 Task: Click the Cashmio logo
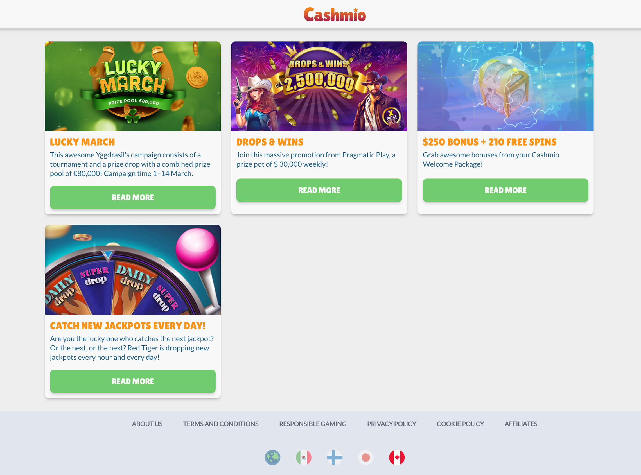click(x=335, y=15)
